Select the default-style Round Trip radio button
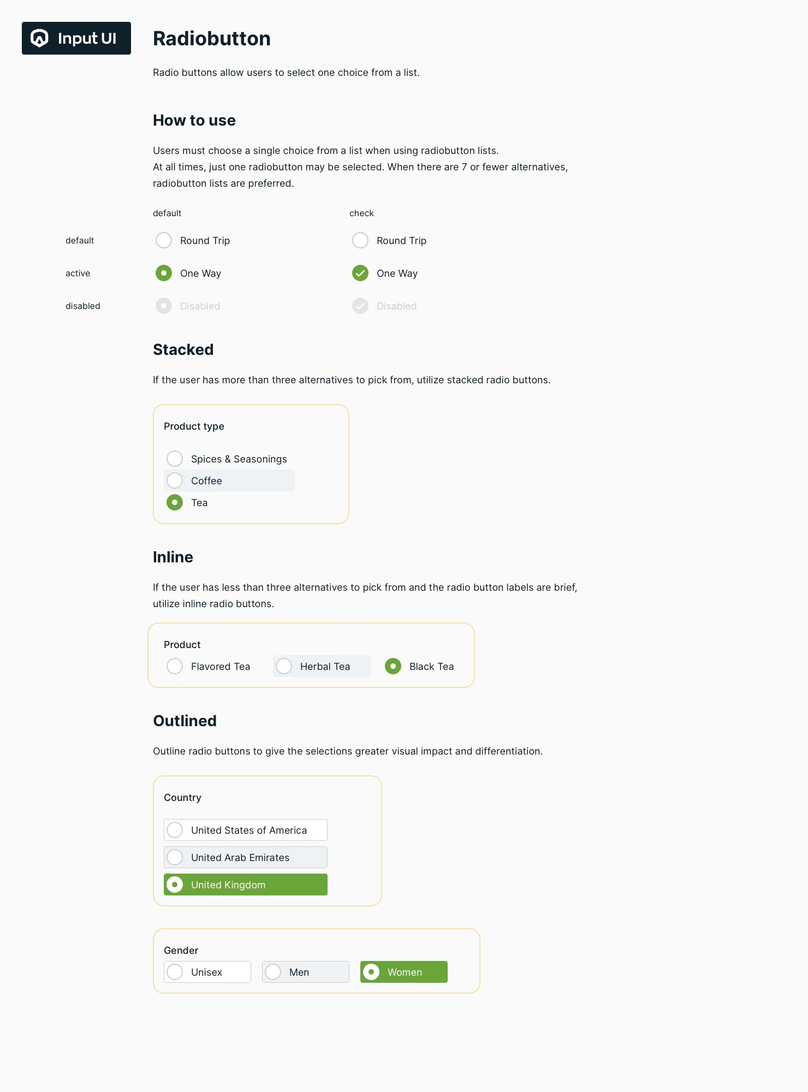Screen dimensions: 808x1092 point(164,240)
